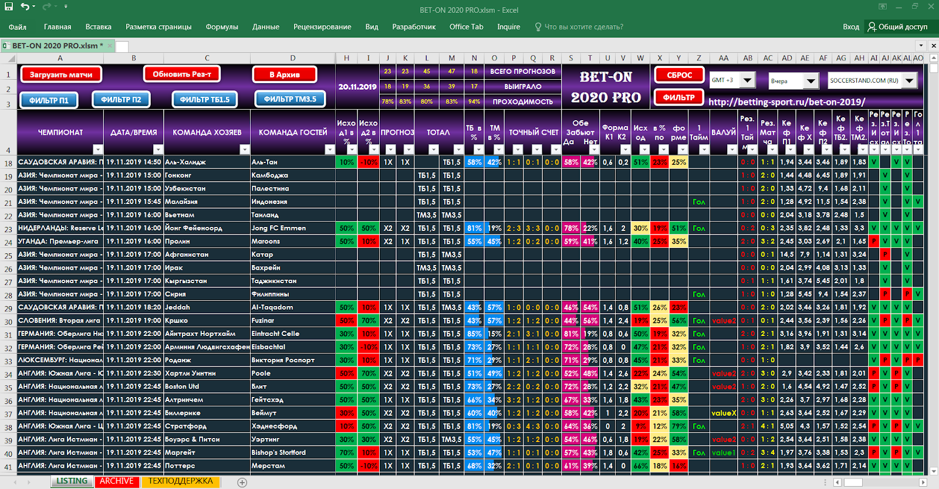Open the SOCCERSTAND.COM (RU) source combo box
Image resolution: width=939 pixels, height=489 pixels.
pos(909,80)
